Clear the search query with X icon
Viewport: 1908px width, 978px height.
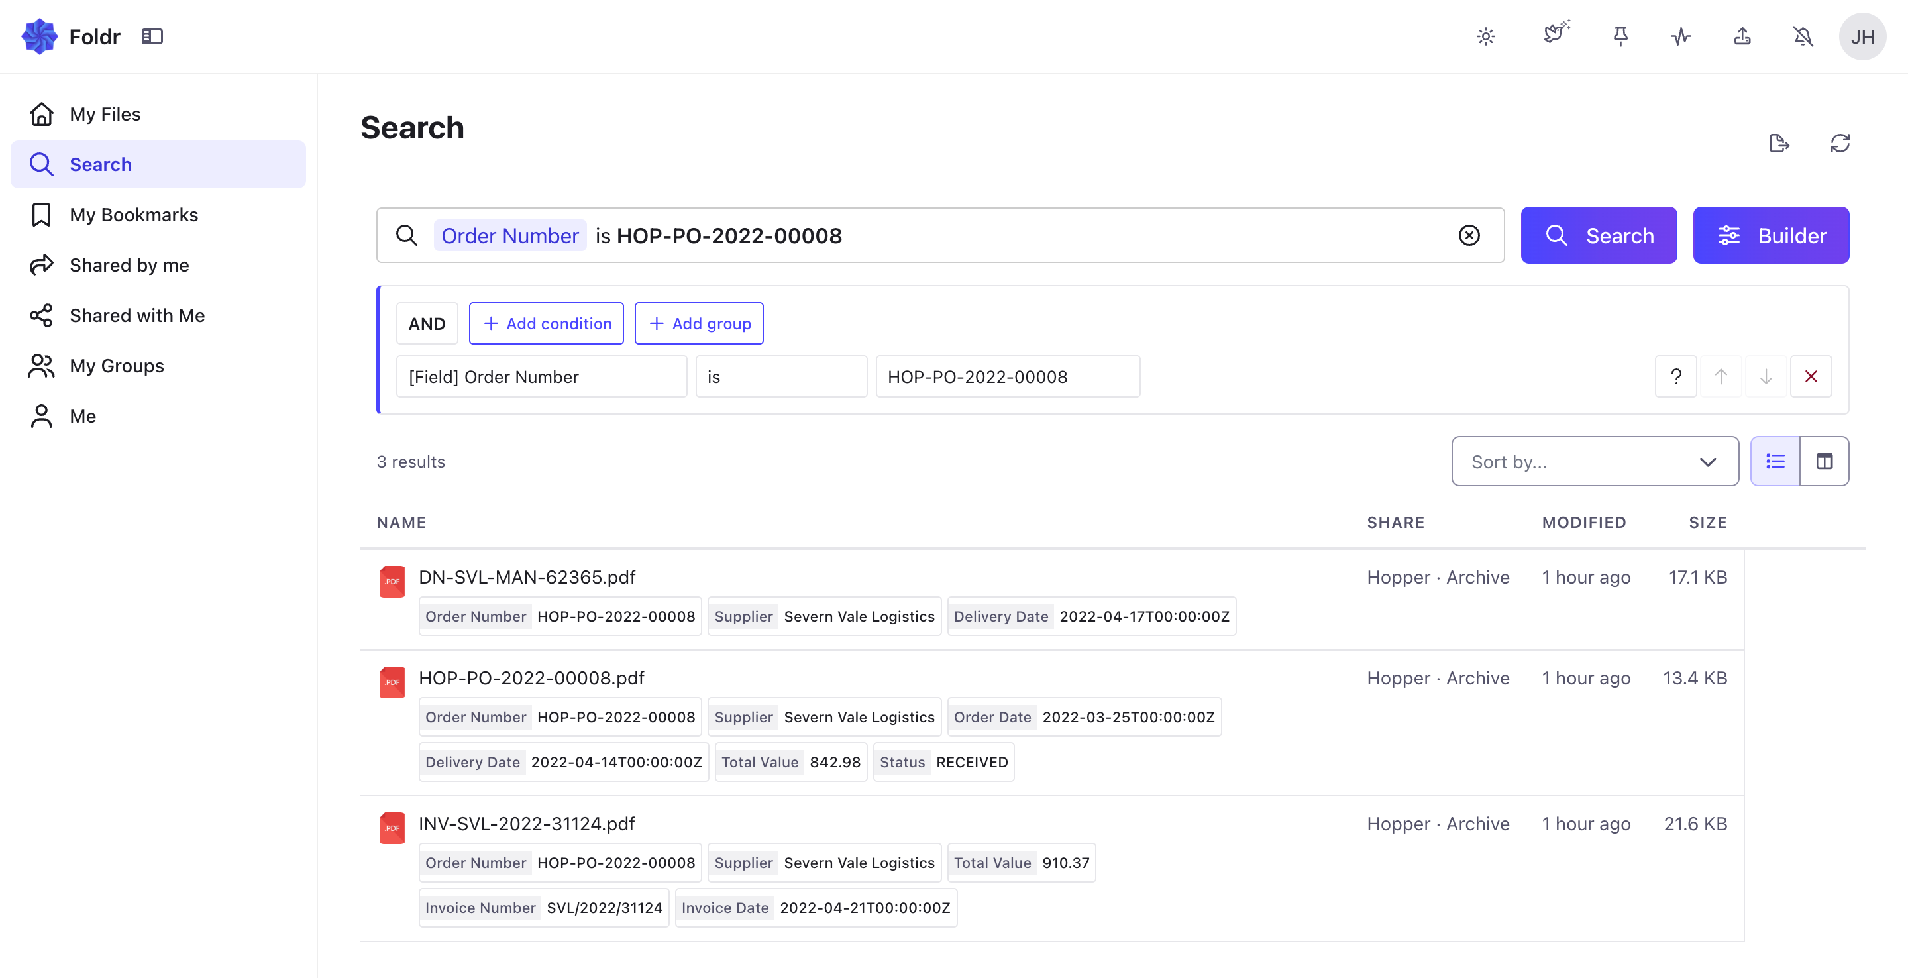1469,235
